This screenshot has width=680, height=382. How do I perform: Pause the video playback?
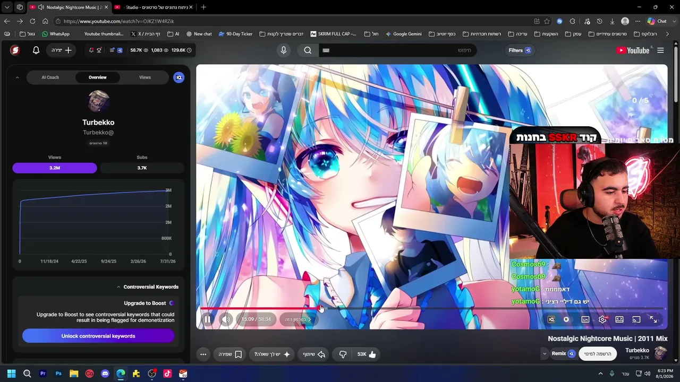(208, 319)
